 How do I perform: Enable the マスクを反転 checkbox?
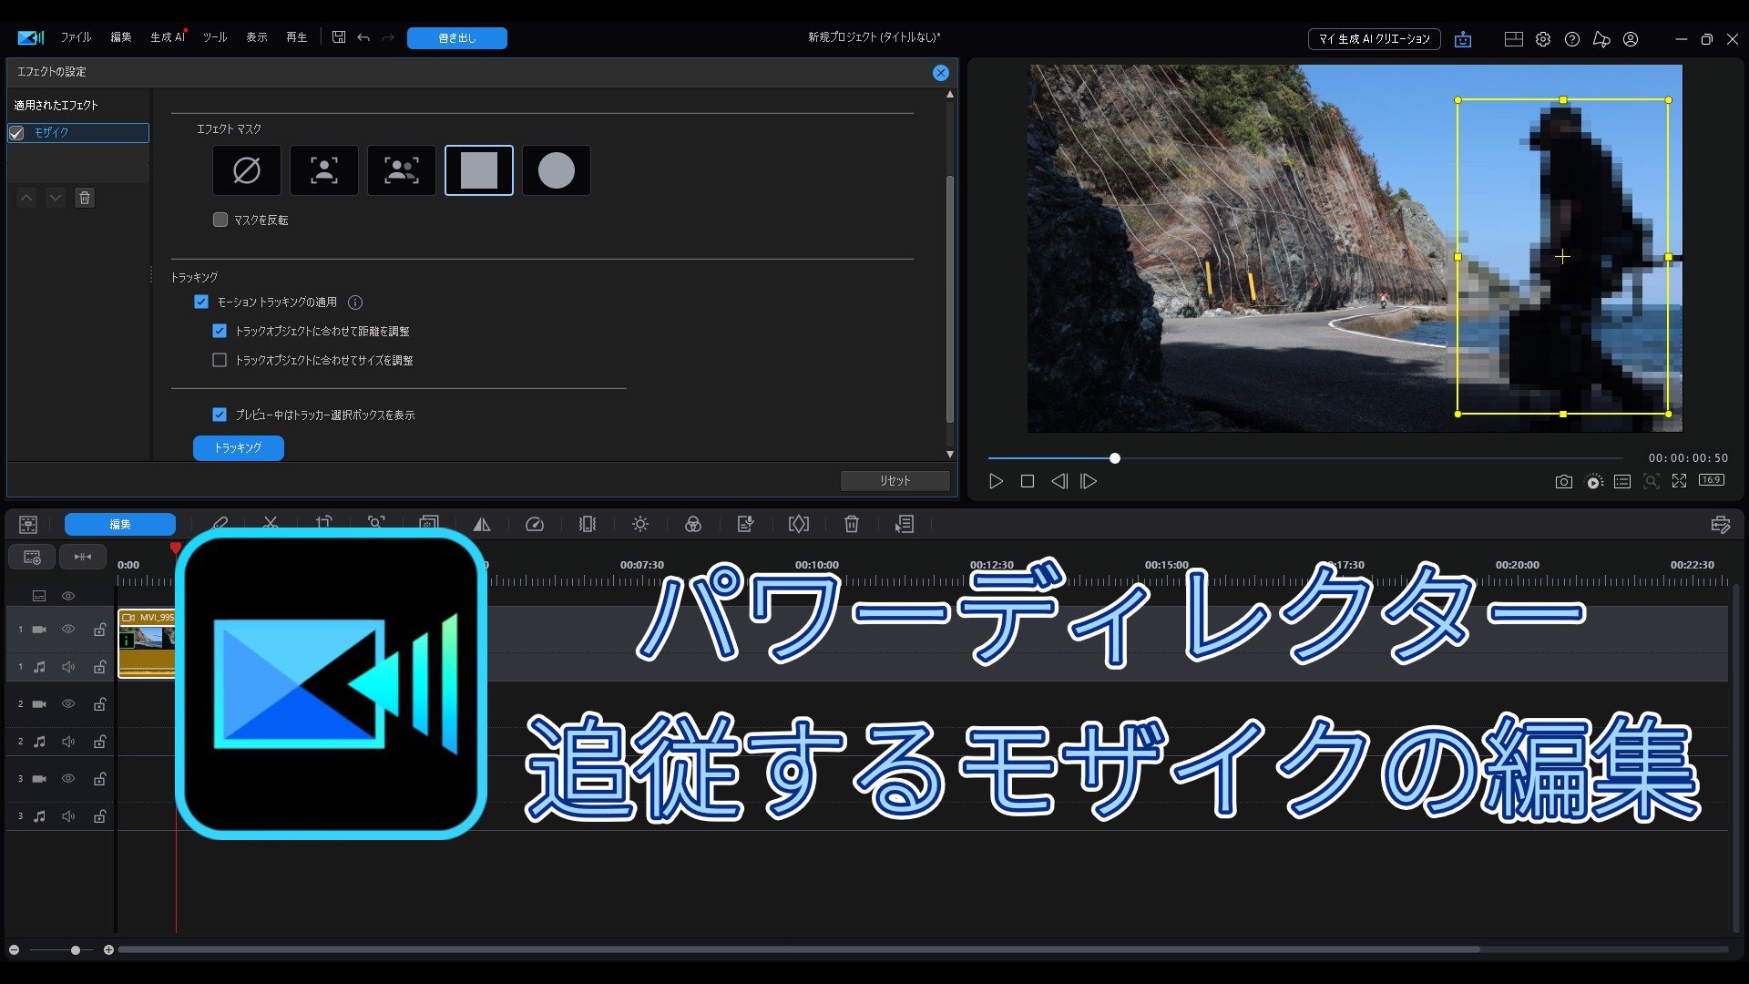[x=220, y=220]
